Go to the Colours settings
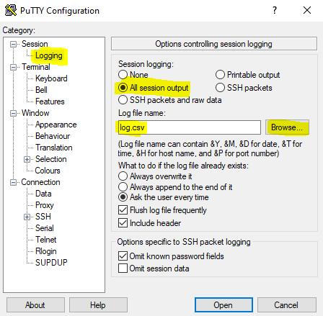 (x=48, y=171)
